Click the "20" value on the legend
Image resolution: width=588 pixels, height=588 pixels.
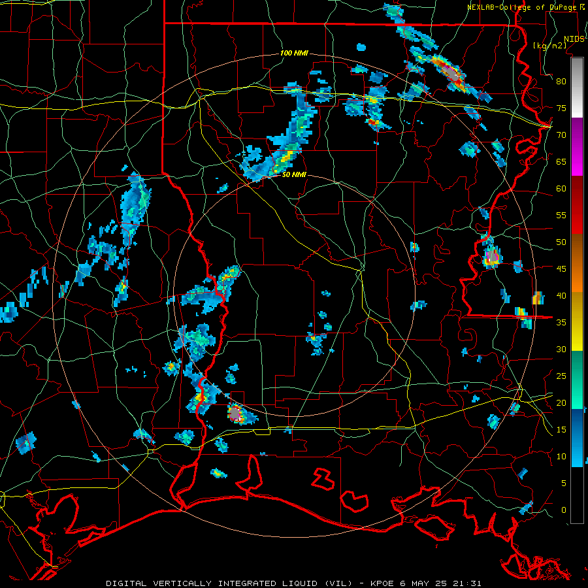point(561,403)
